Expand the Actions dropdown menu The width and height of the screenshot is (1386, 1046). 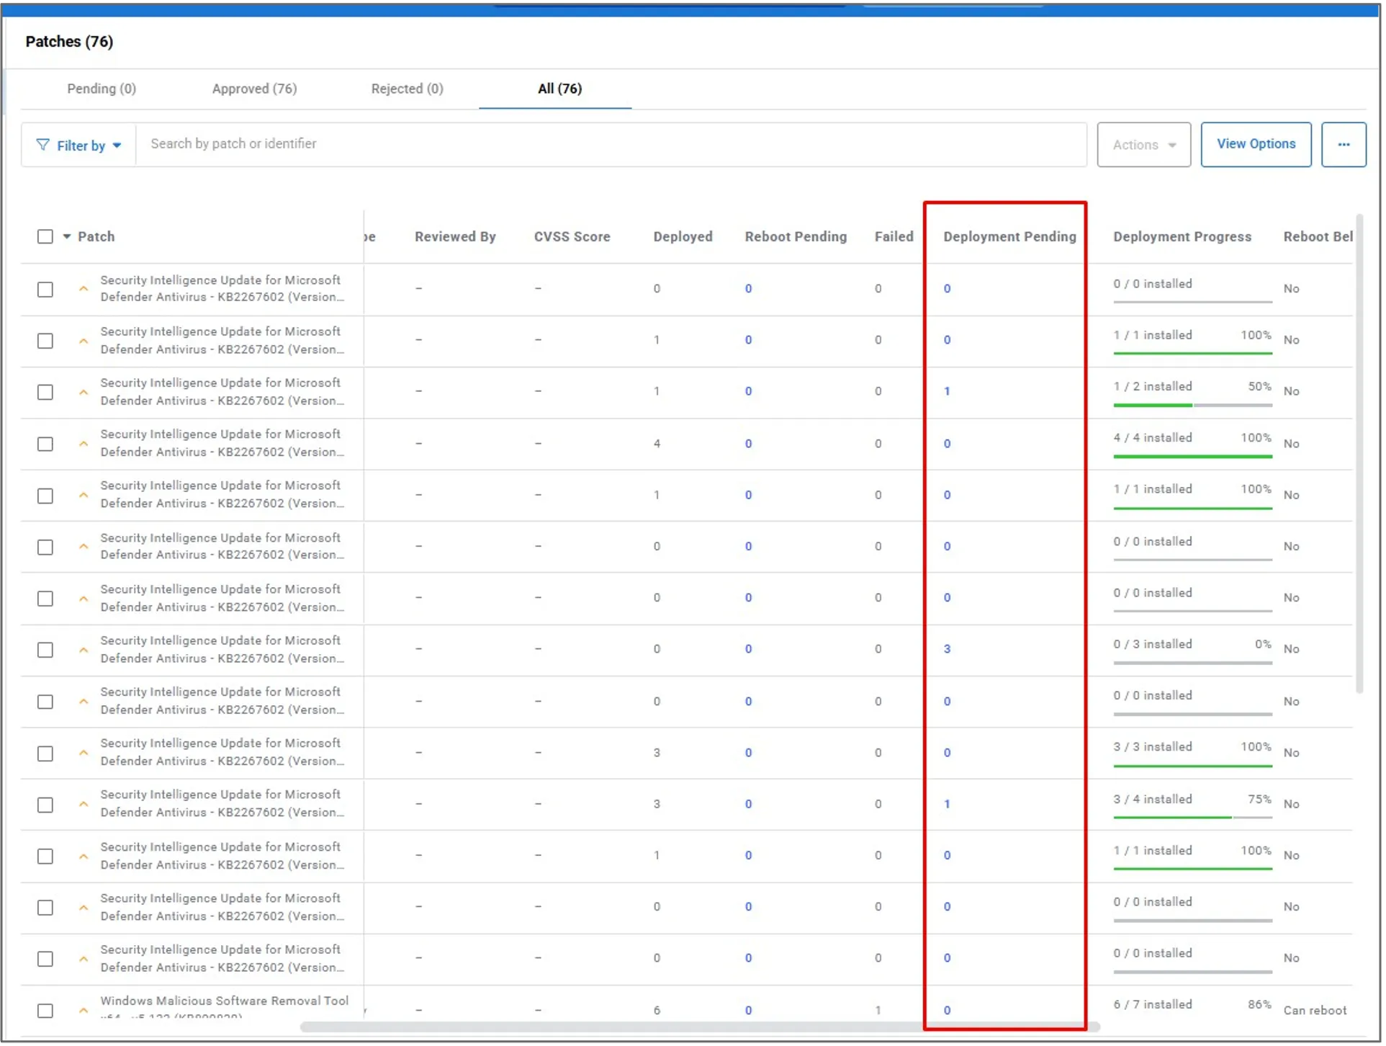(1143, 145)
